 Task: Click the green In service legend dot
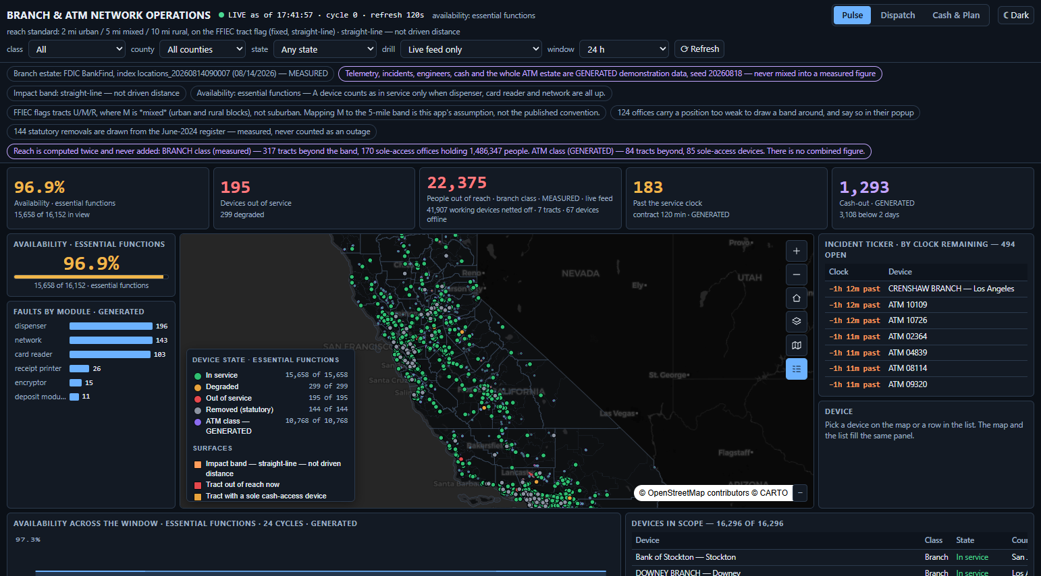coord(198,376)
